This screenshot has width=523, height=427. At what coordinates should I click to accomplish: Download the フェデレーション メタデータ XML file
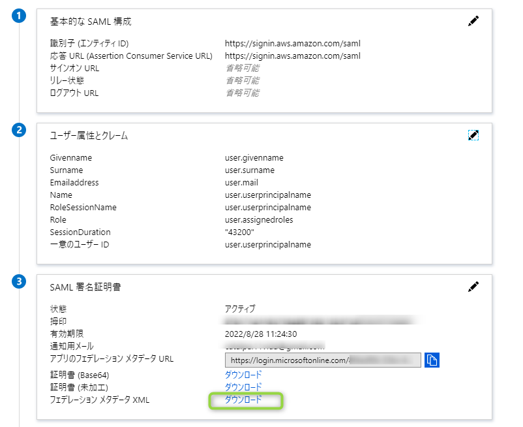[246, 400]
